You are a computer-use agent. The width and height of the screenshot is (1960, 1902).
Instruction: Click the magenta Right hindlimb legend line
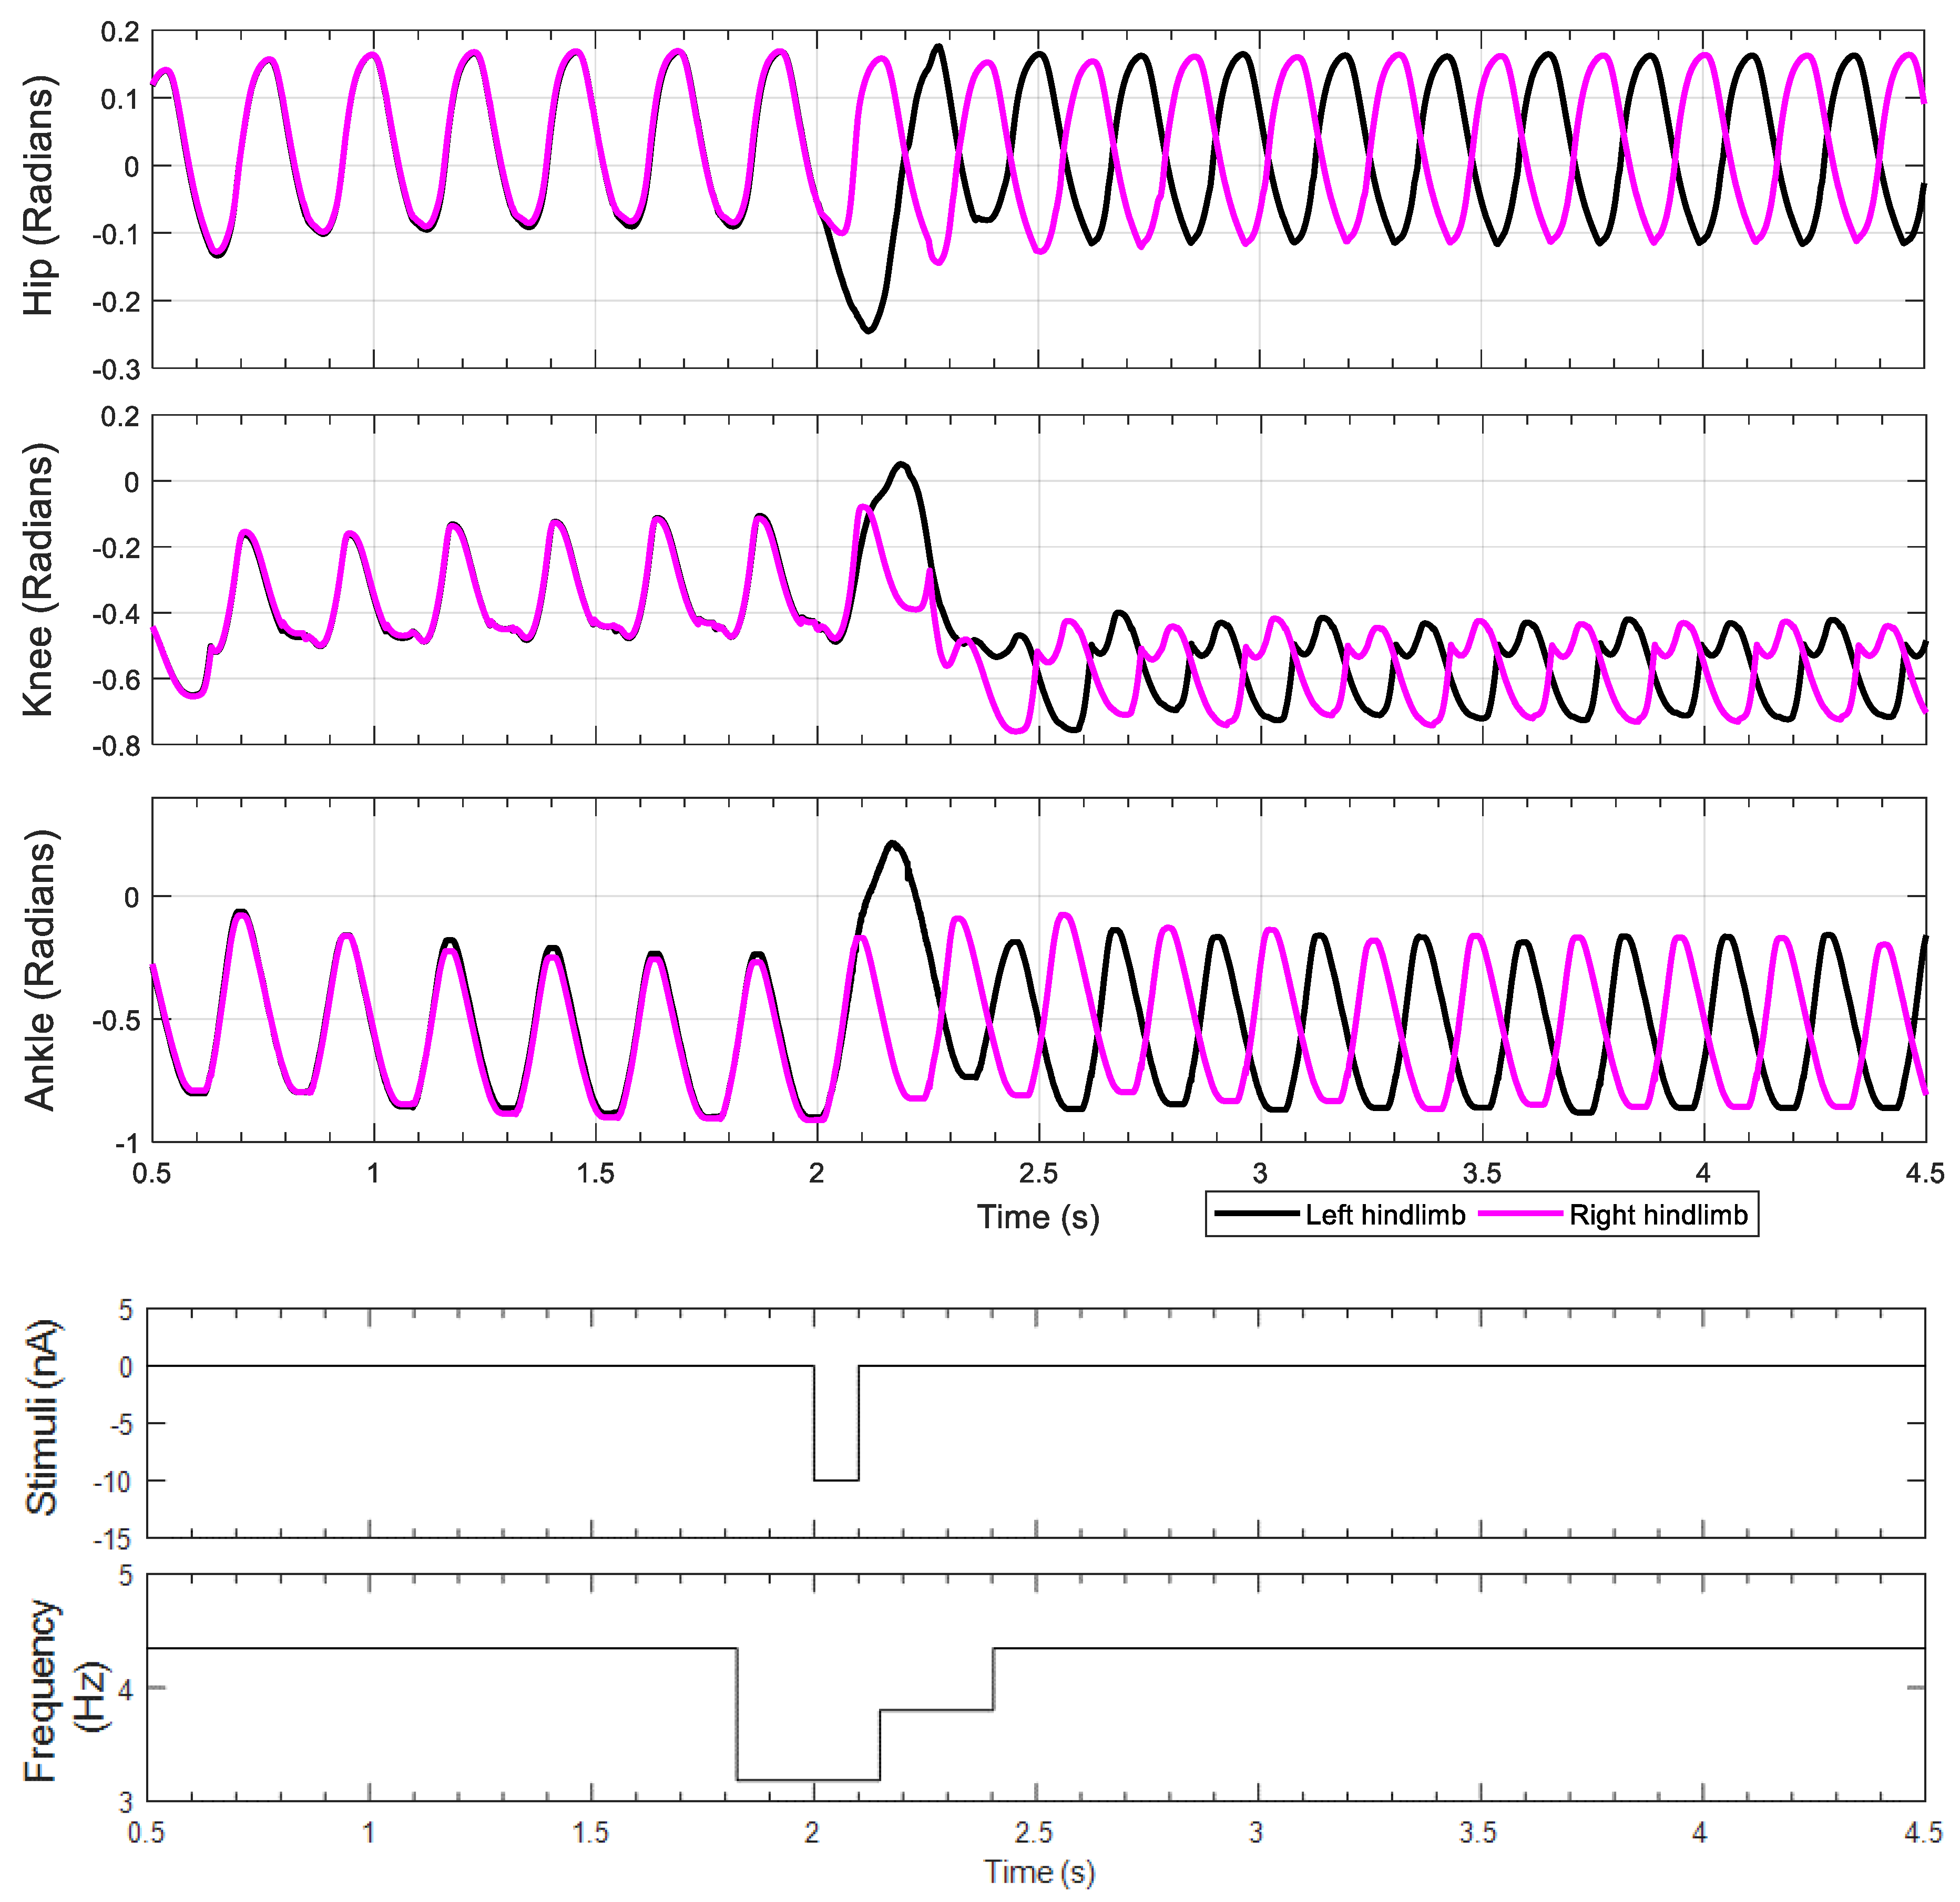coord(1520,1215)
